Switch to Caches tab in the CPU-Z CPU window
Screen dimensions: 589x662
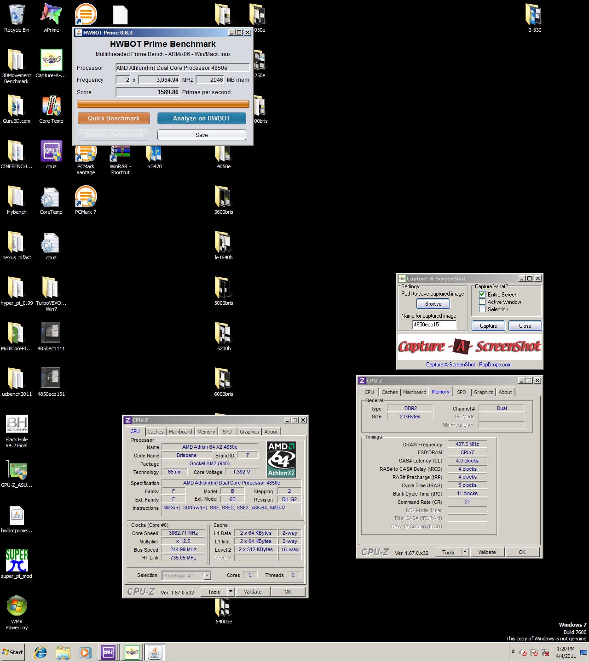(x=155, y=432)
